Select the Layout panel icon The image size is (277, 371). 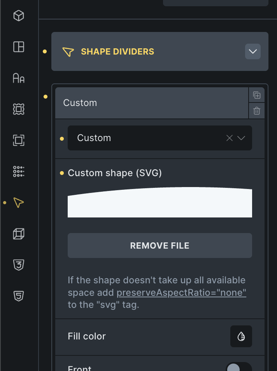point(19,47)
